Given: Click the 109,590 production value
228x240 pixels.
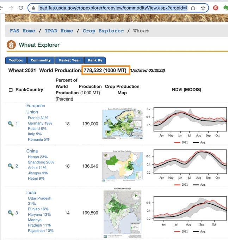Looking at the screenshot, I should pos(90,213).
